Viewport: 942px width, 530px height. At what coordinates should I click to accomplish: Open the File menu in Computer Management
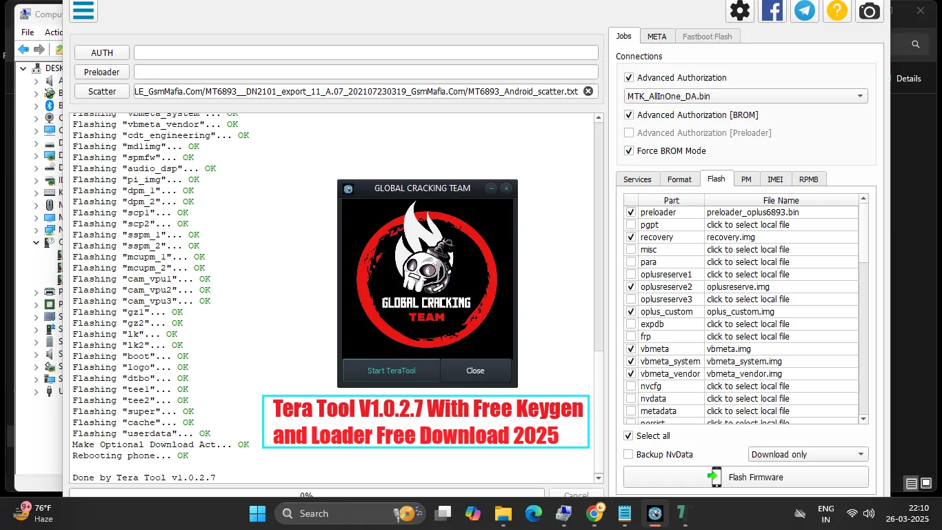click(28, 32)
